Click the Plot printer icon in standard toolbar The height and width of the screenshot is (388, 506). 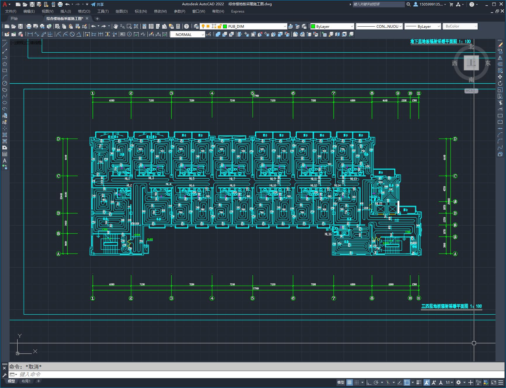[29, 26]
